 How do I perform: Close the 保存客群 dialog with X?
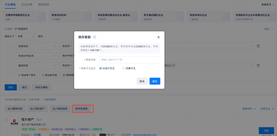click(159, 37)
